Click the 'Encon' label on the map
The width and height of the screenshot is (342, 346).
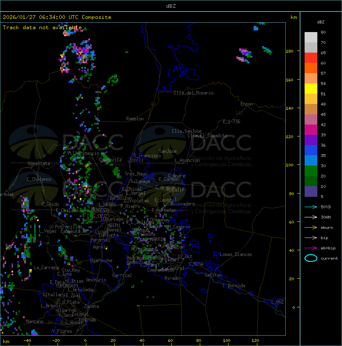coord(247,104)
